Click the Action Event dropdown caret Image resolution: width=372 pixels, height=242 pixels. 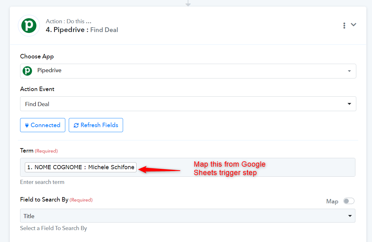(349, 104)
